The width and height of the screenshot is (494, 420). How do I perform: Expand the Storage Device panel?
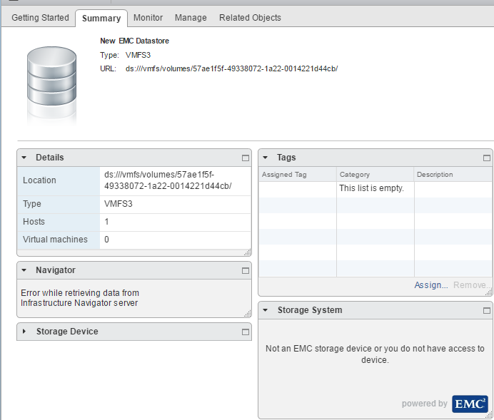pos(24,332)
